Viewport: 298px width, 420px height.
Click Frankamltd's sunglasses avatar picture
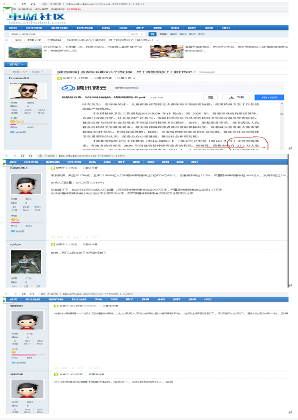(28, 90)
